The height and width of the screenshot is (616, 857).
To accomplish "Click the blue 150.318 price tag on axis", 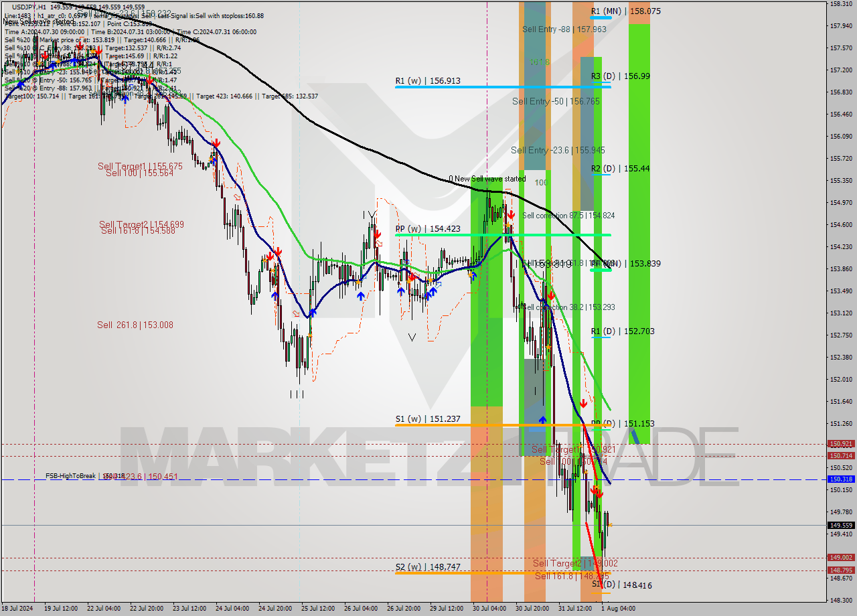I will pyautogui.click(x=841, y=479).
